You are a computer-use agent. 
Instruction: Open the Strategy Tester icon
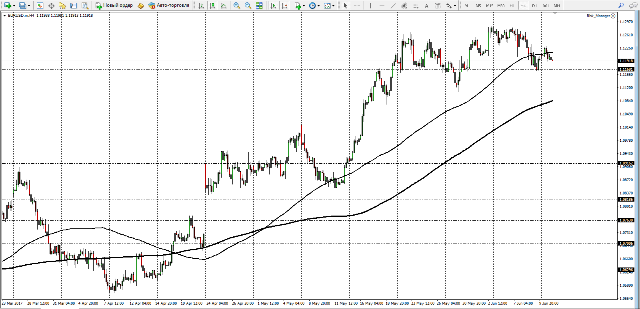click(85, 6)
